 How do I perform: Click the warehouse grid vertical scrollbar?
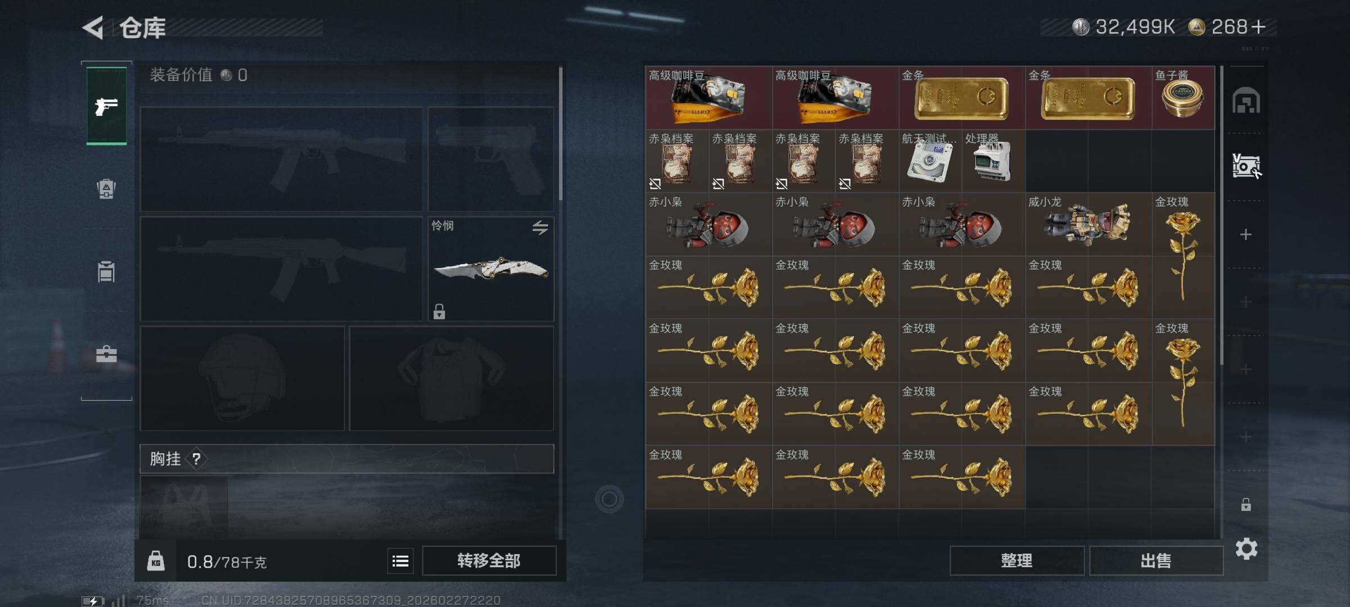click(1221, 216)
